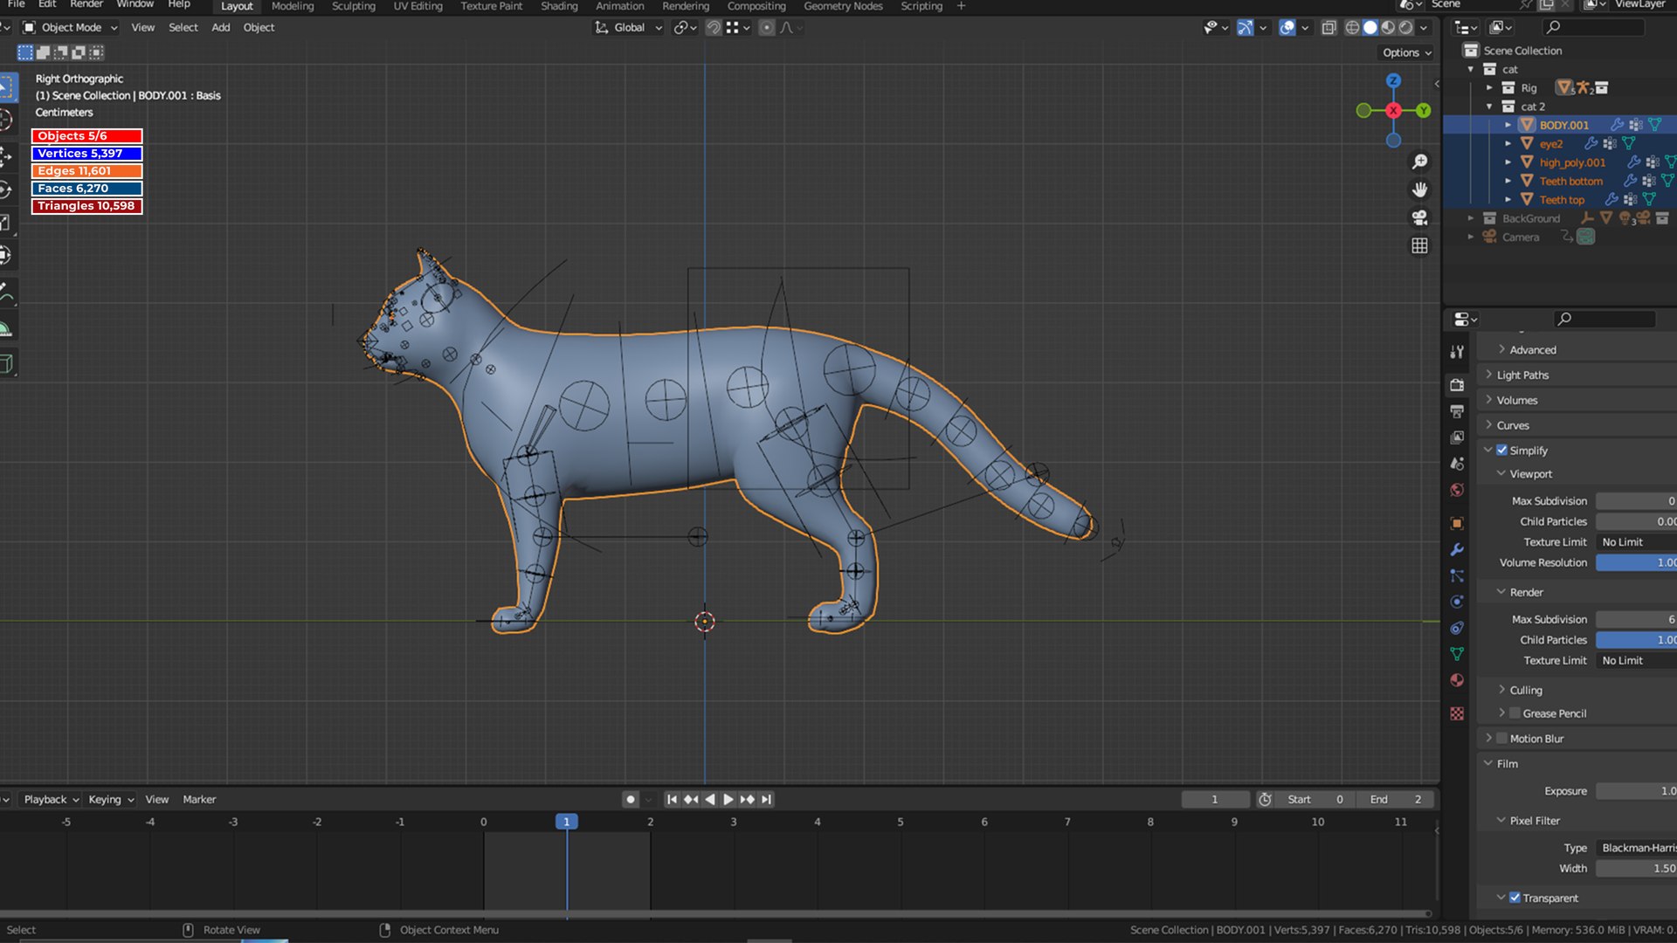Expand the Volumes panel
Viewport: 1677px width, 943px height.
(x=1516, y=400)
